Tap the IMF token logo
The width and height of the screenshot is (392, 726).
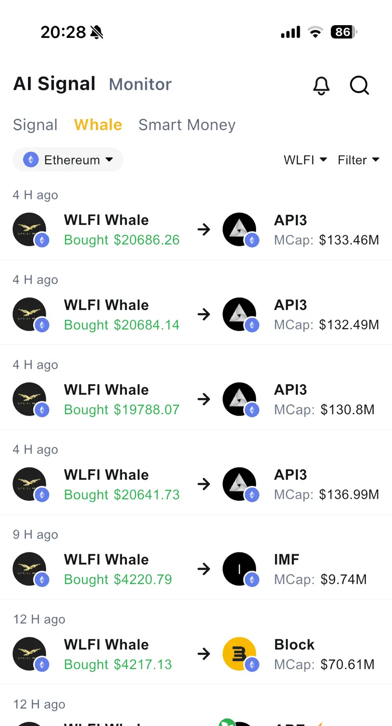click(240, 569)
